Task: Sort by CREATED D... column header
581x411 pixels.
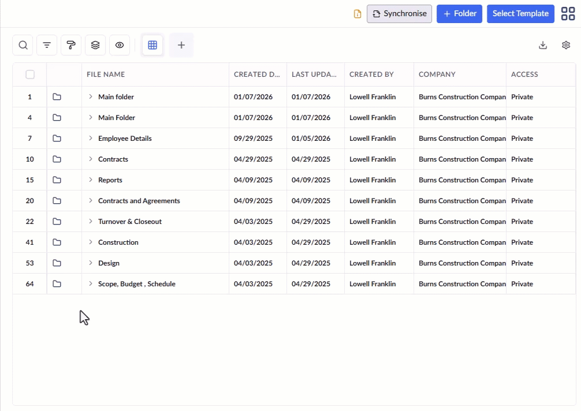Action: [258, 74]
